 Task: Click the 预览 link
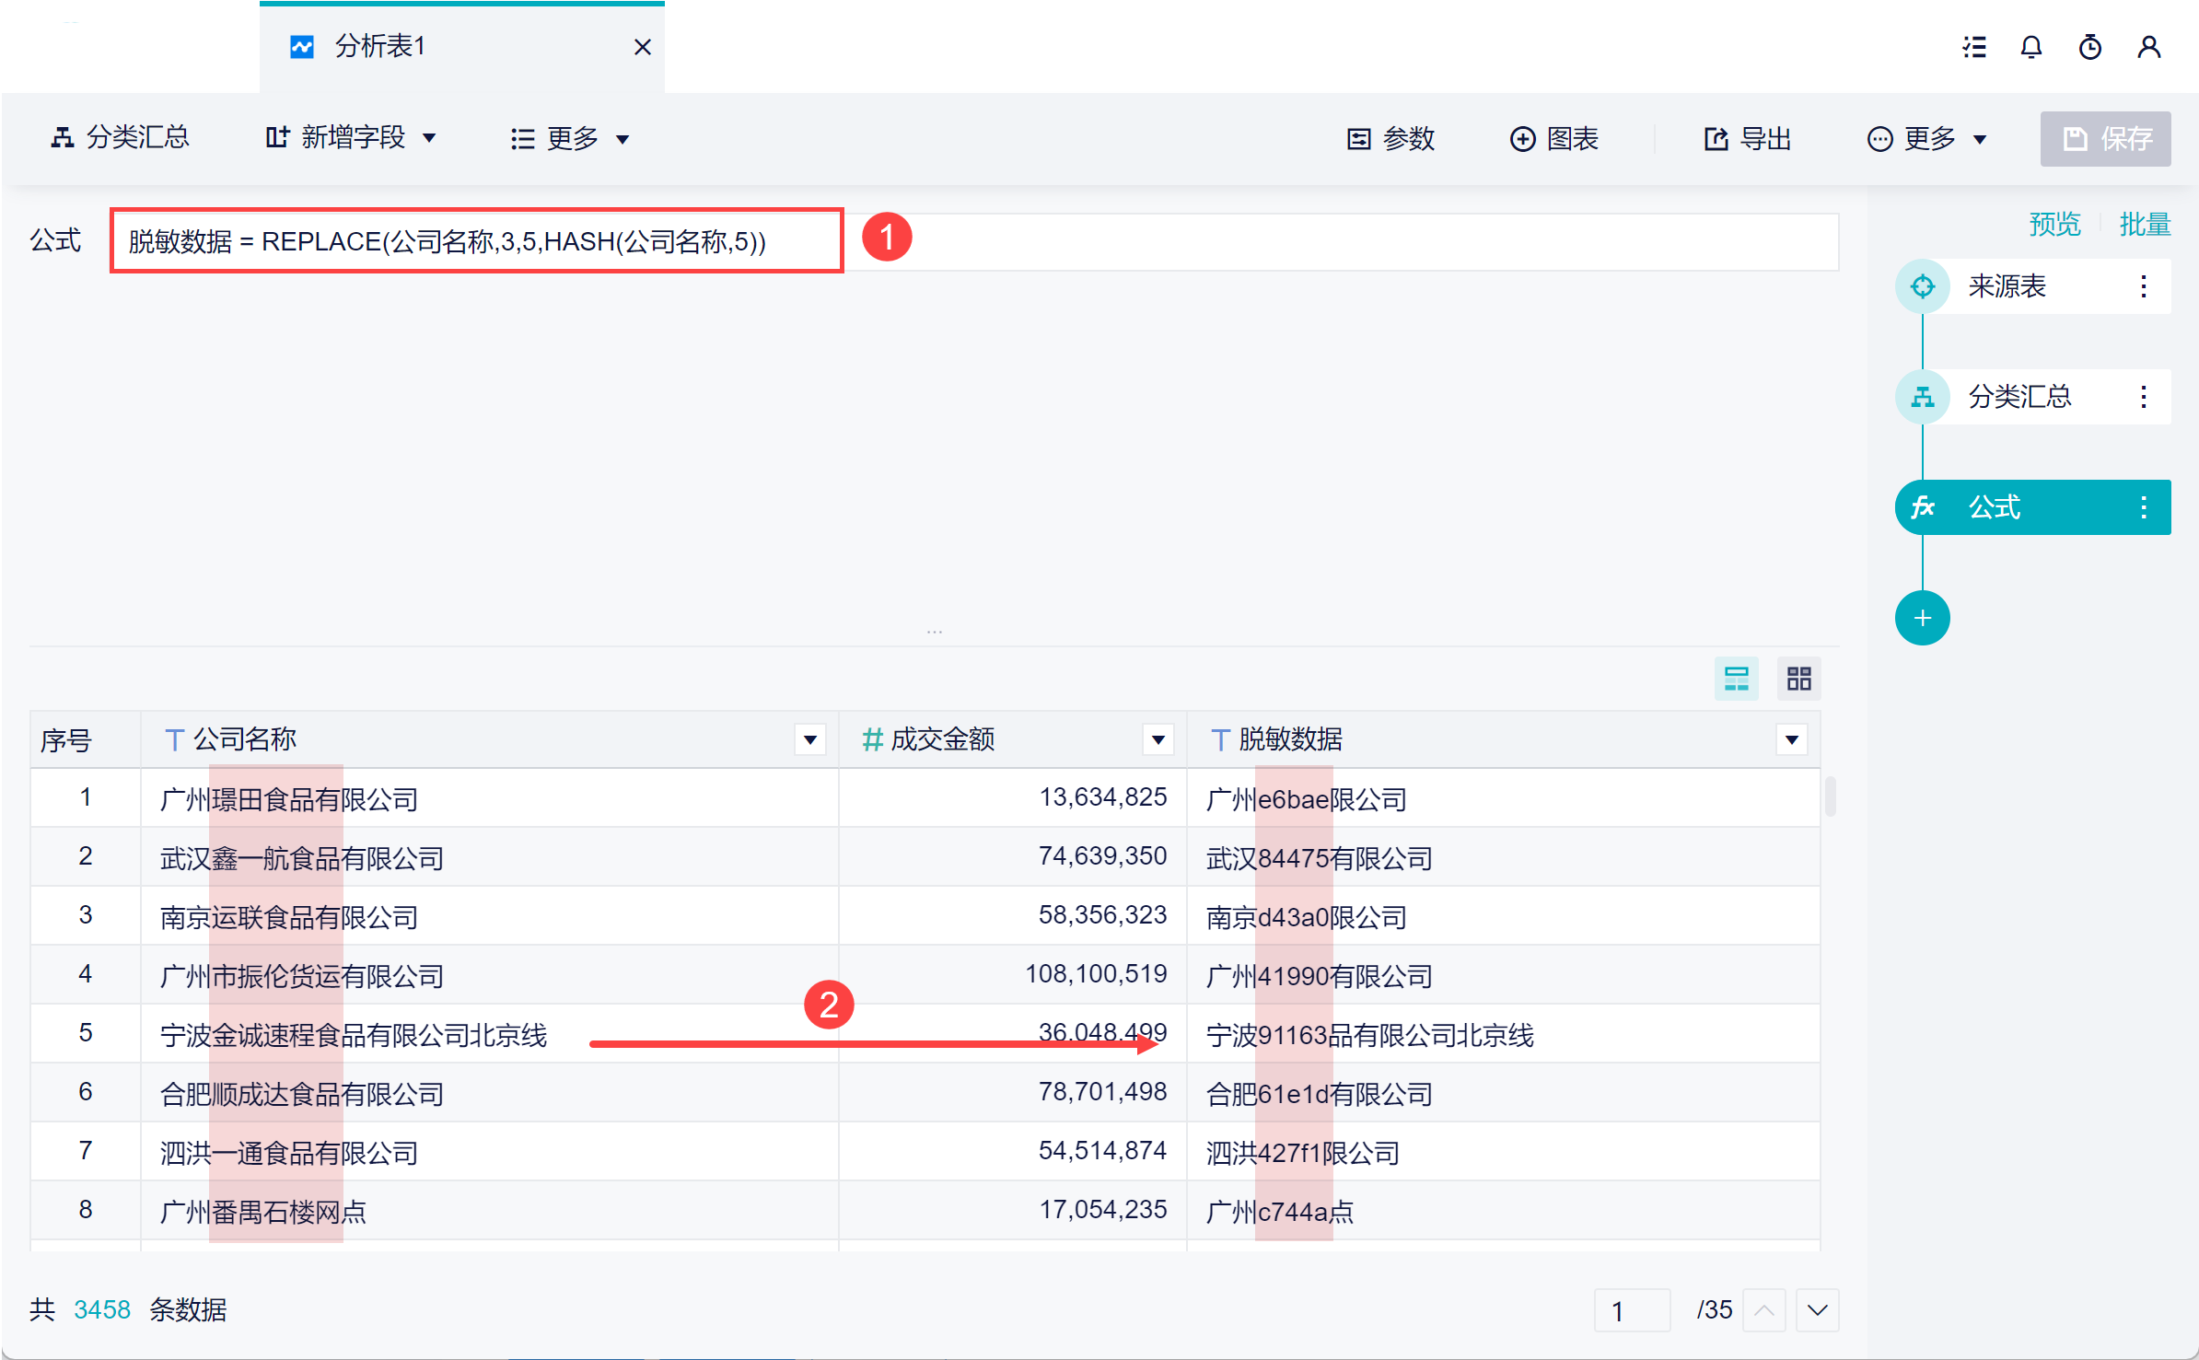[2054, 224]
